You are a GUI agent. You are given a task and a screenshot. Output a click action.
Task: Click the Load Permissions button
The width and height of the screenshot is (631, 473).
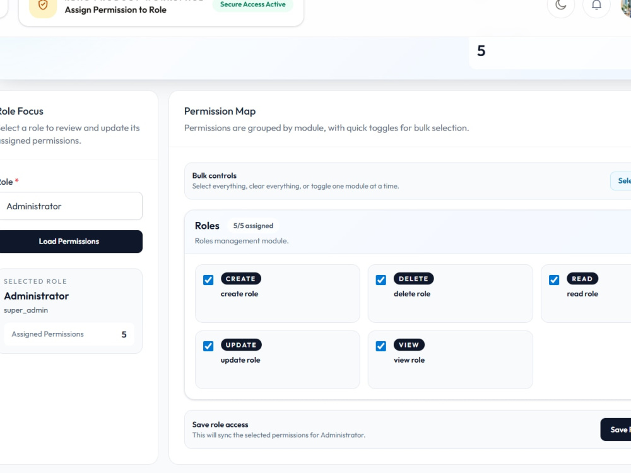[71, 242]
